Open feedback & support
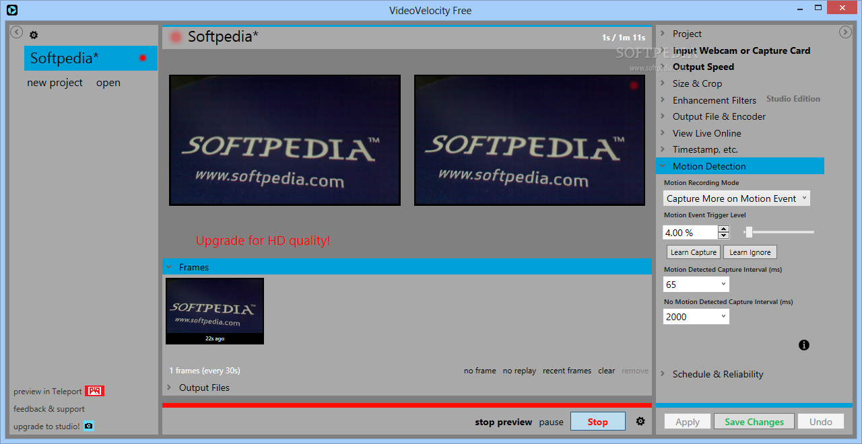Image resolution: width=862 pixels, height=444 pixels. tap(49, 409)
